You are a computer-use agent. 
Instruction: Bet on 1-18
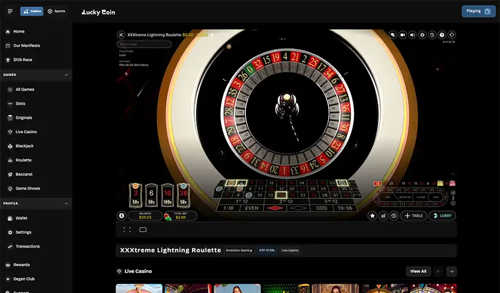pyautogui.click(x=228, y=208)
